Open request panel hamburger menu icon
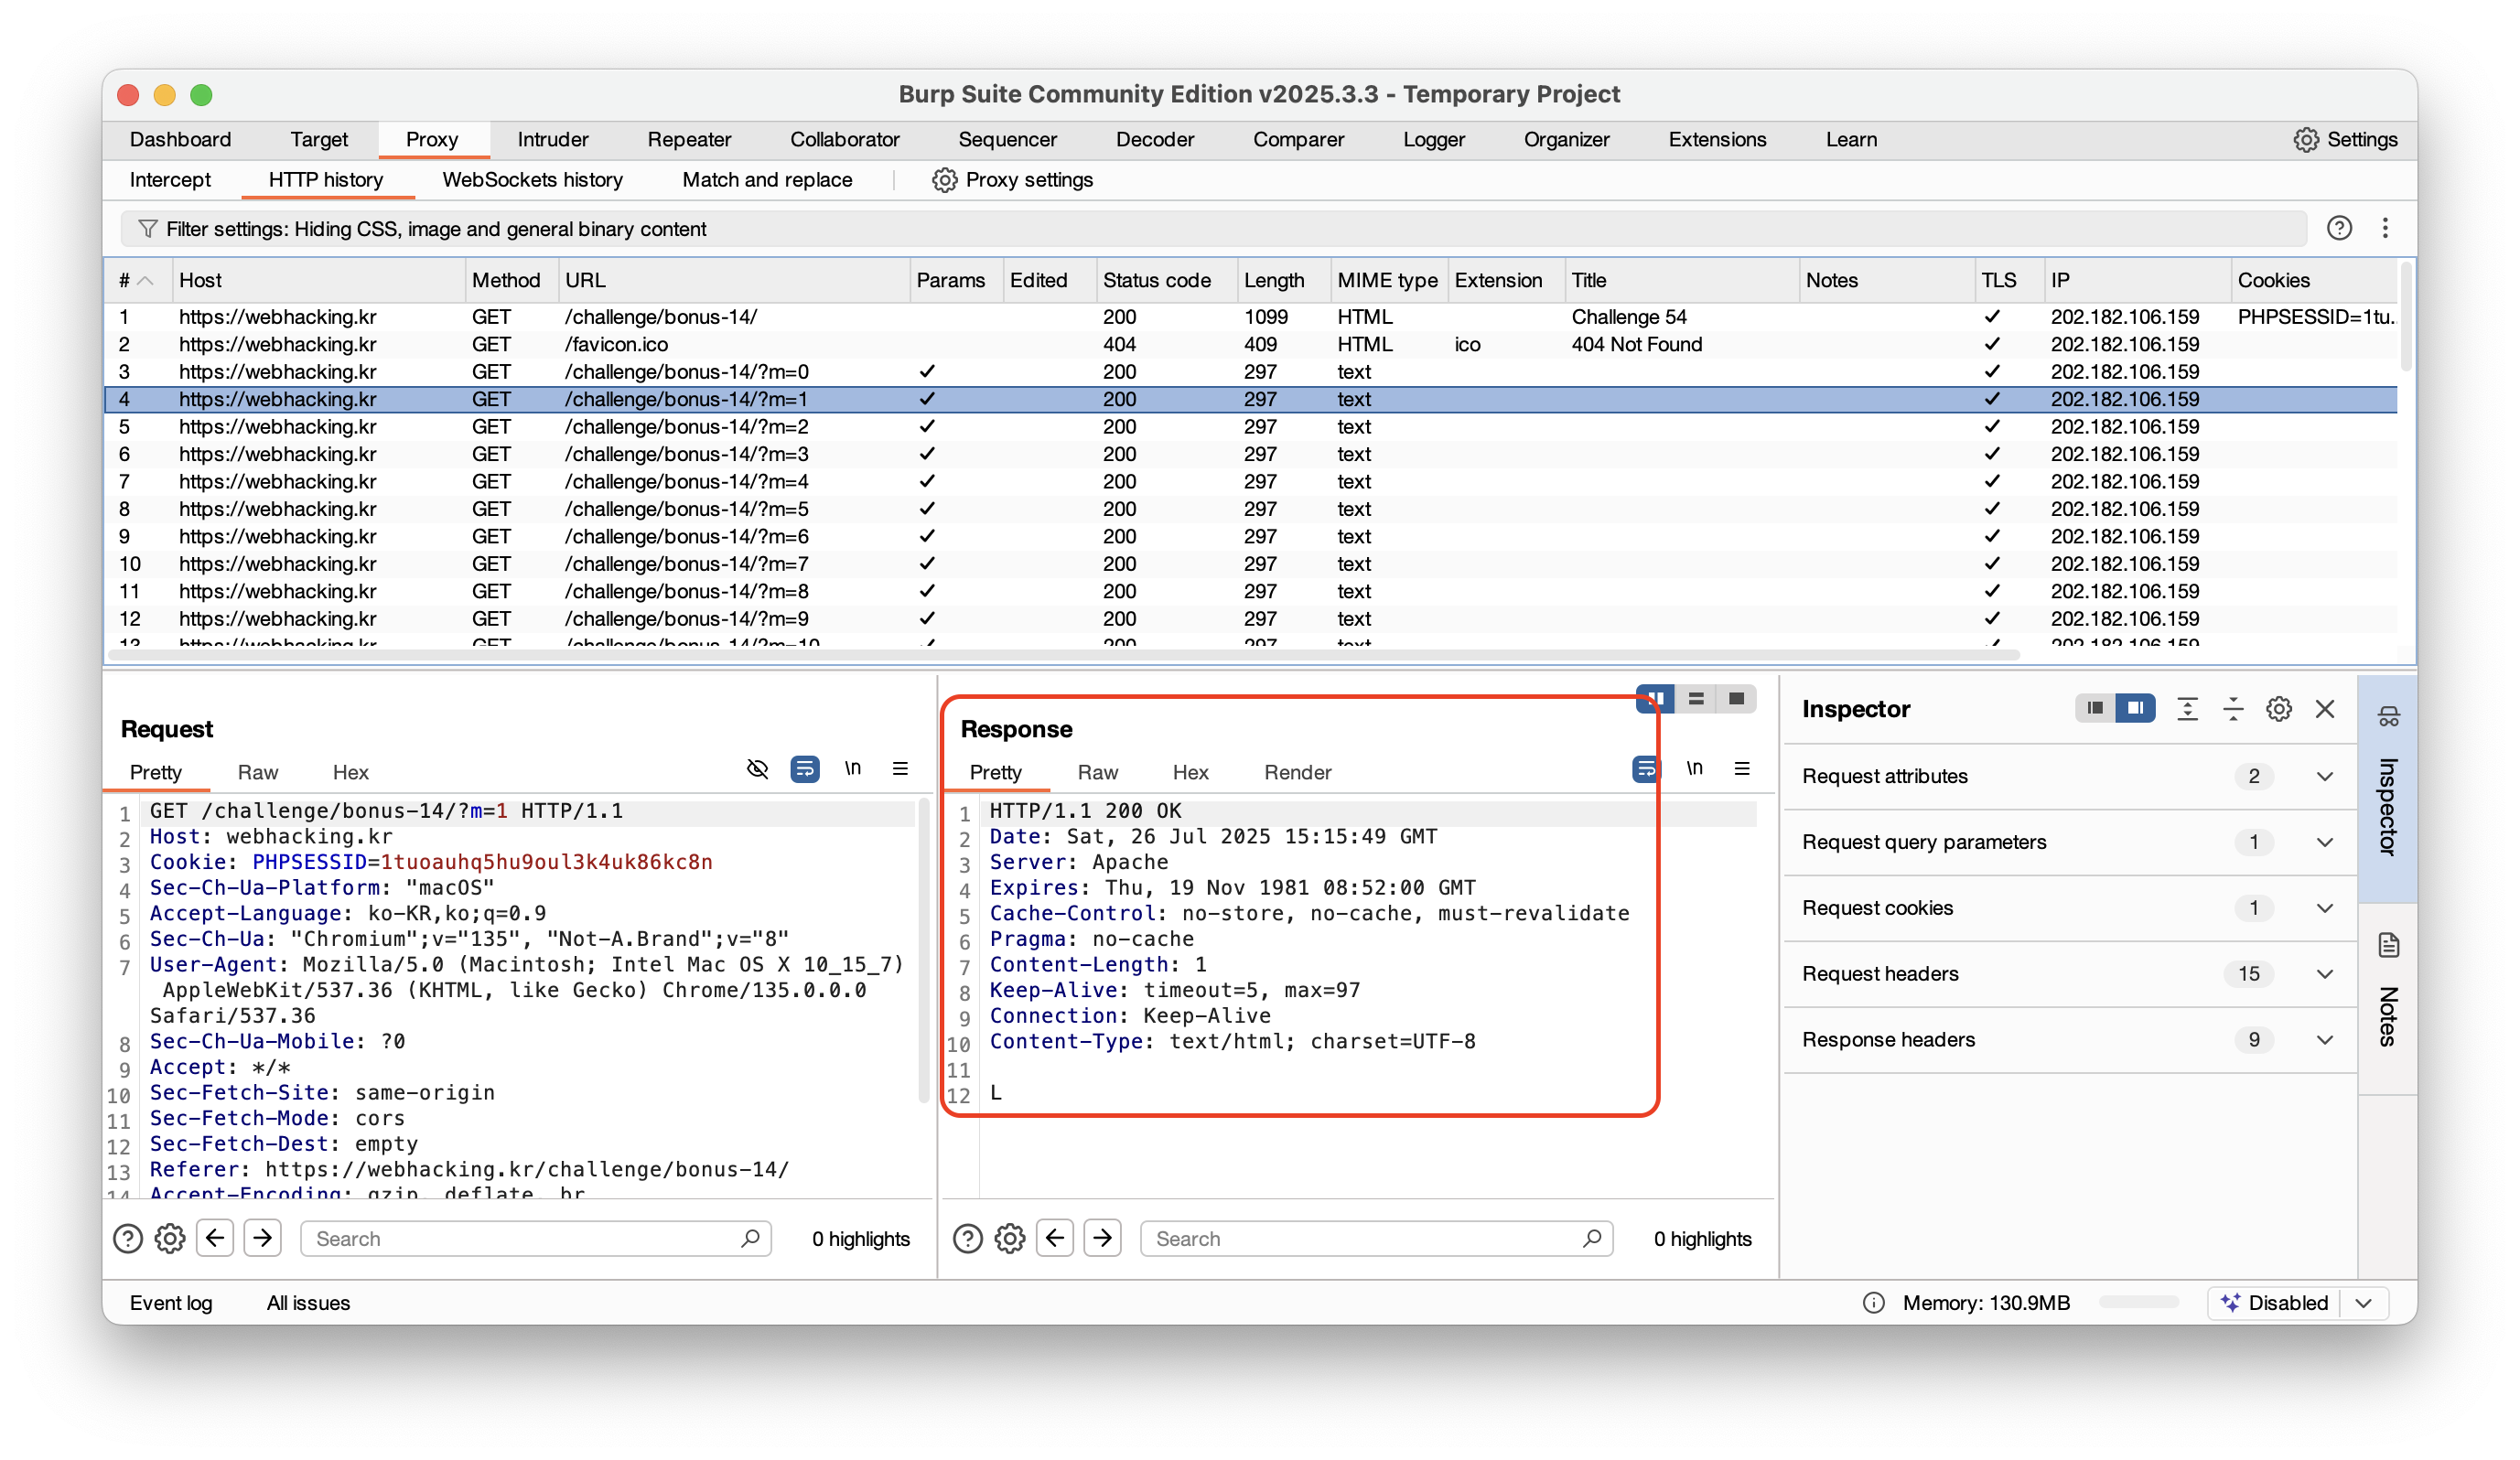 [x=900, y=769]
